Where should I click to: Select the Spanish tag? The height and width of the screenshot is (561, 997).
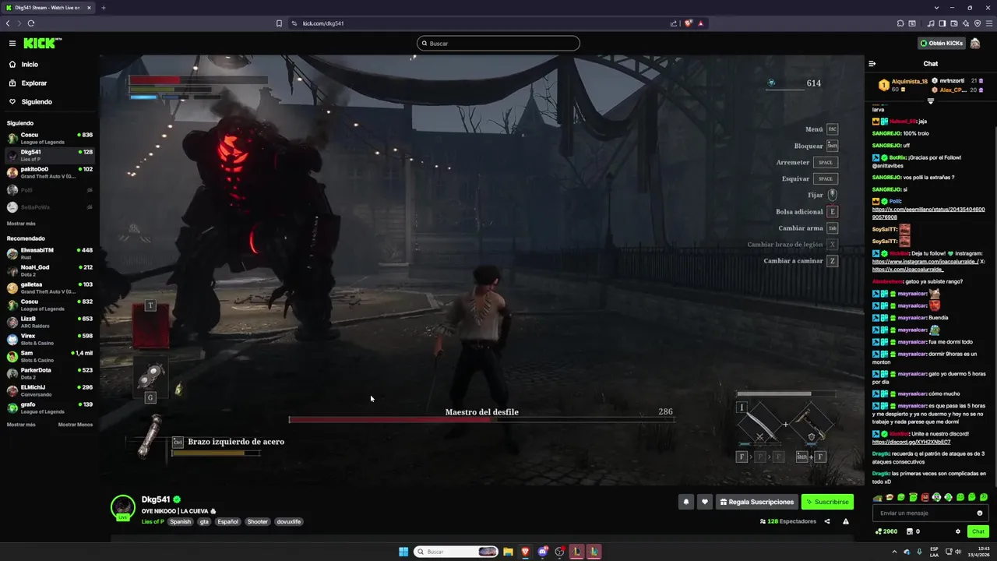[x=181, y=522]
